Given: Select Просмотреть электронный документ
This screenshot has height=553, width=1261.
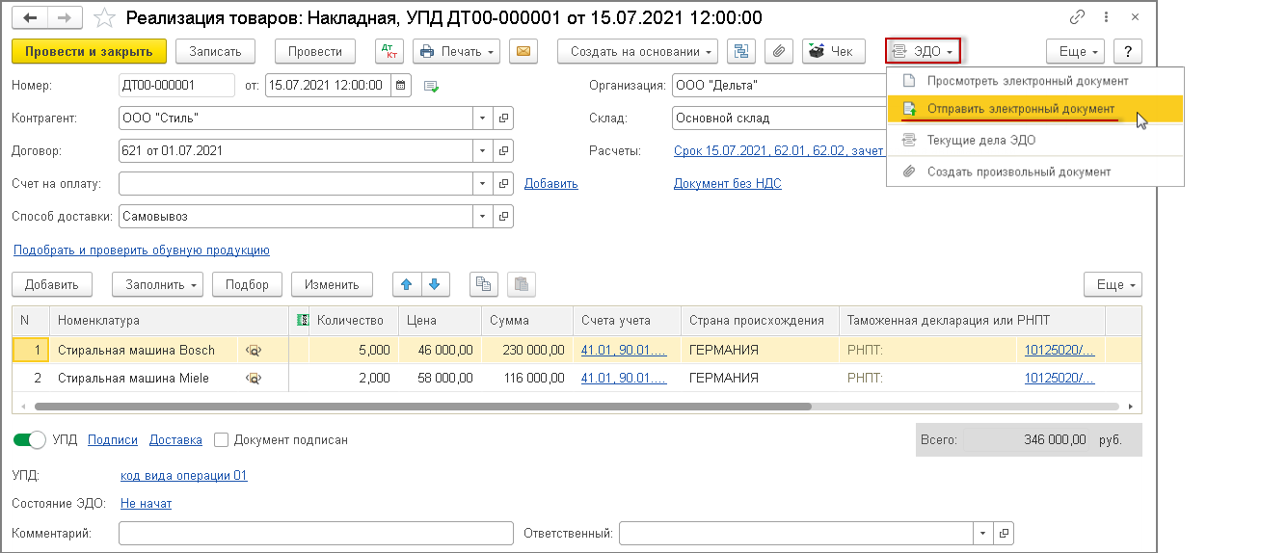Looking at the screenshot, I should pos(1035,81).
